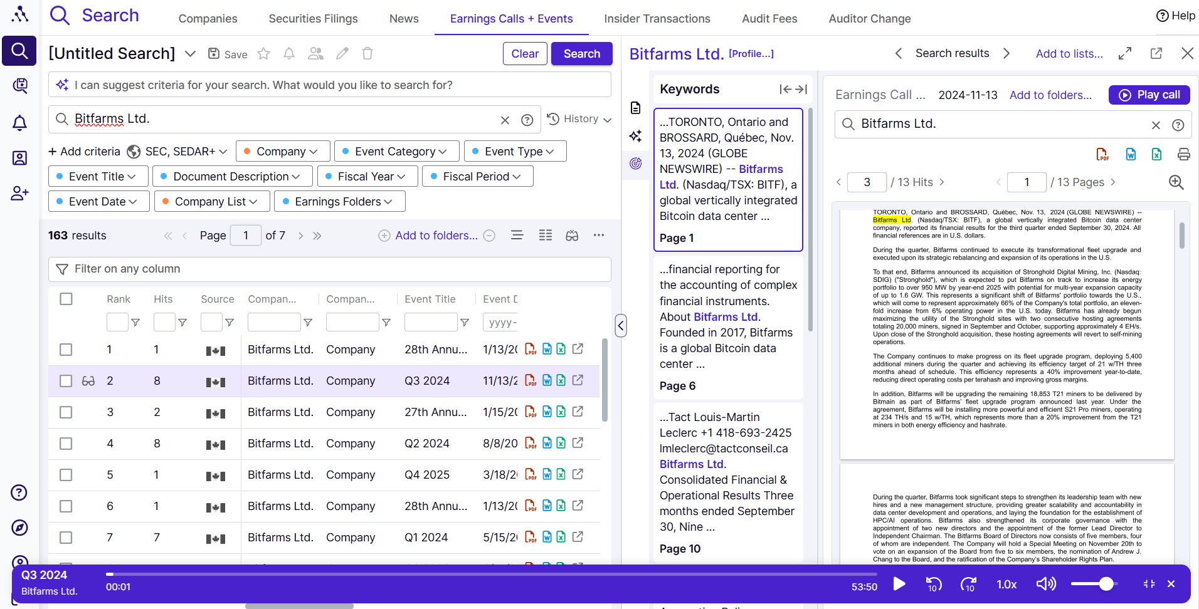Click the AI search suggestion input field

click(330, 85)
